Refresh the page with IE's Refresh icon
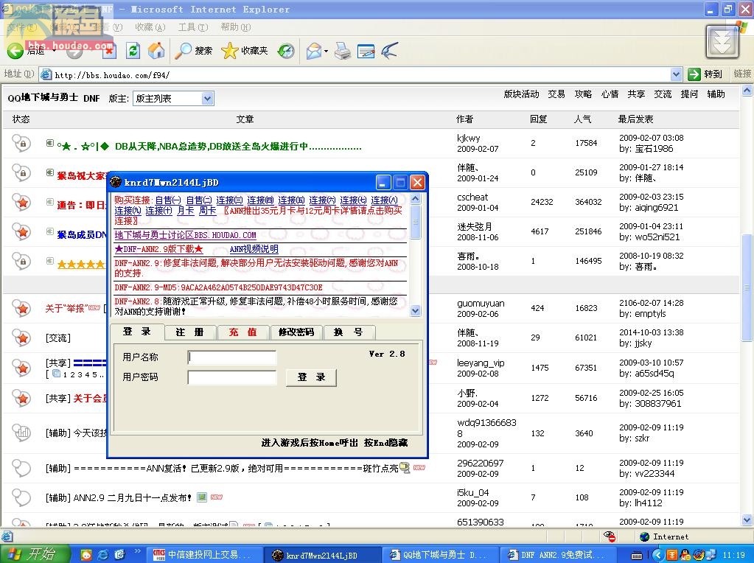Image resolution: width=754 pixels, height=563 pixels. [133, 51]
